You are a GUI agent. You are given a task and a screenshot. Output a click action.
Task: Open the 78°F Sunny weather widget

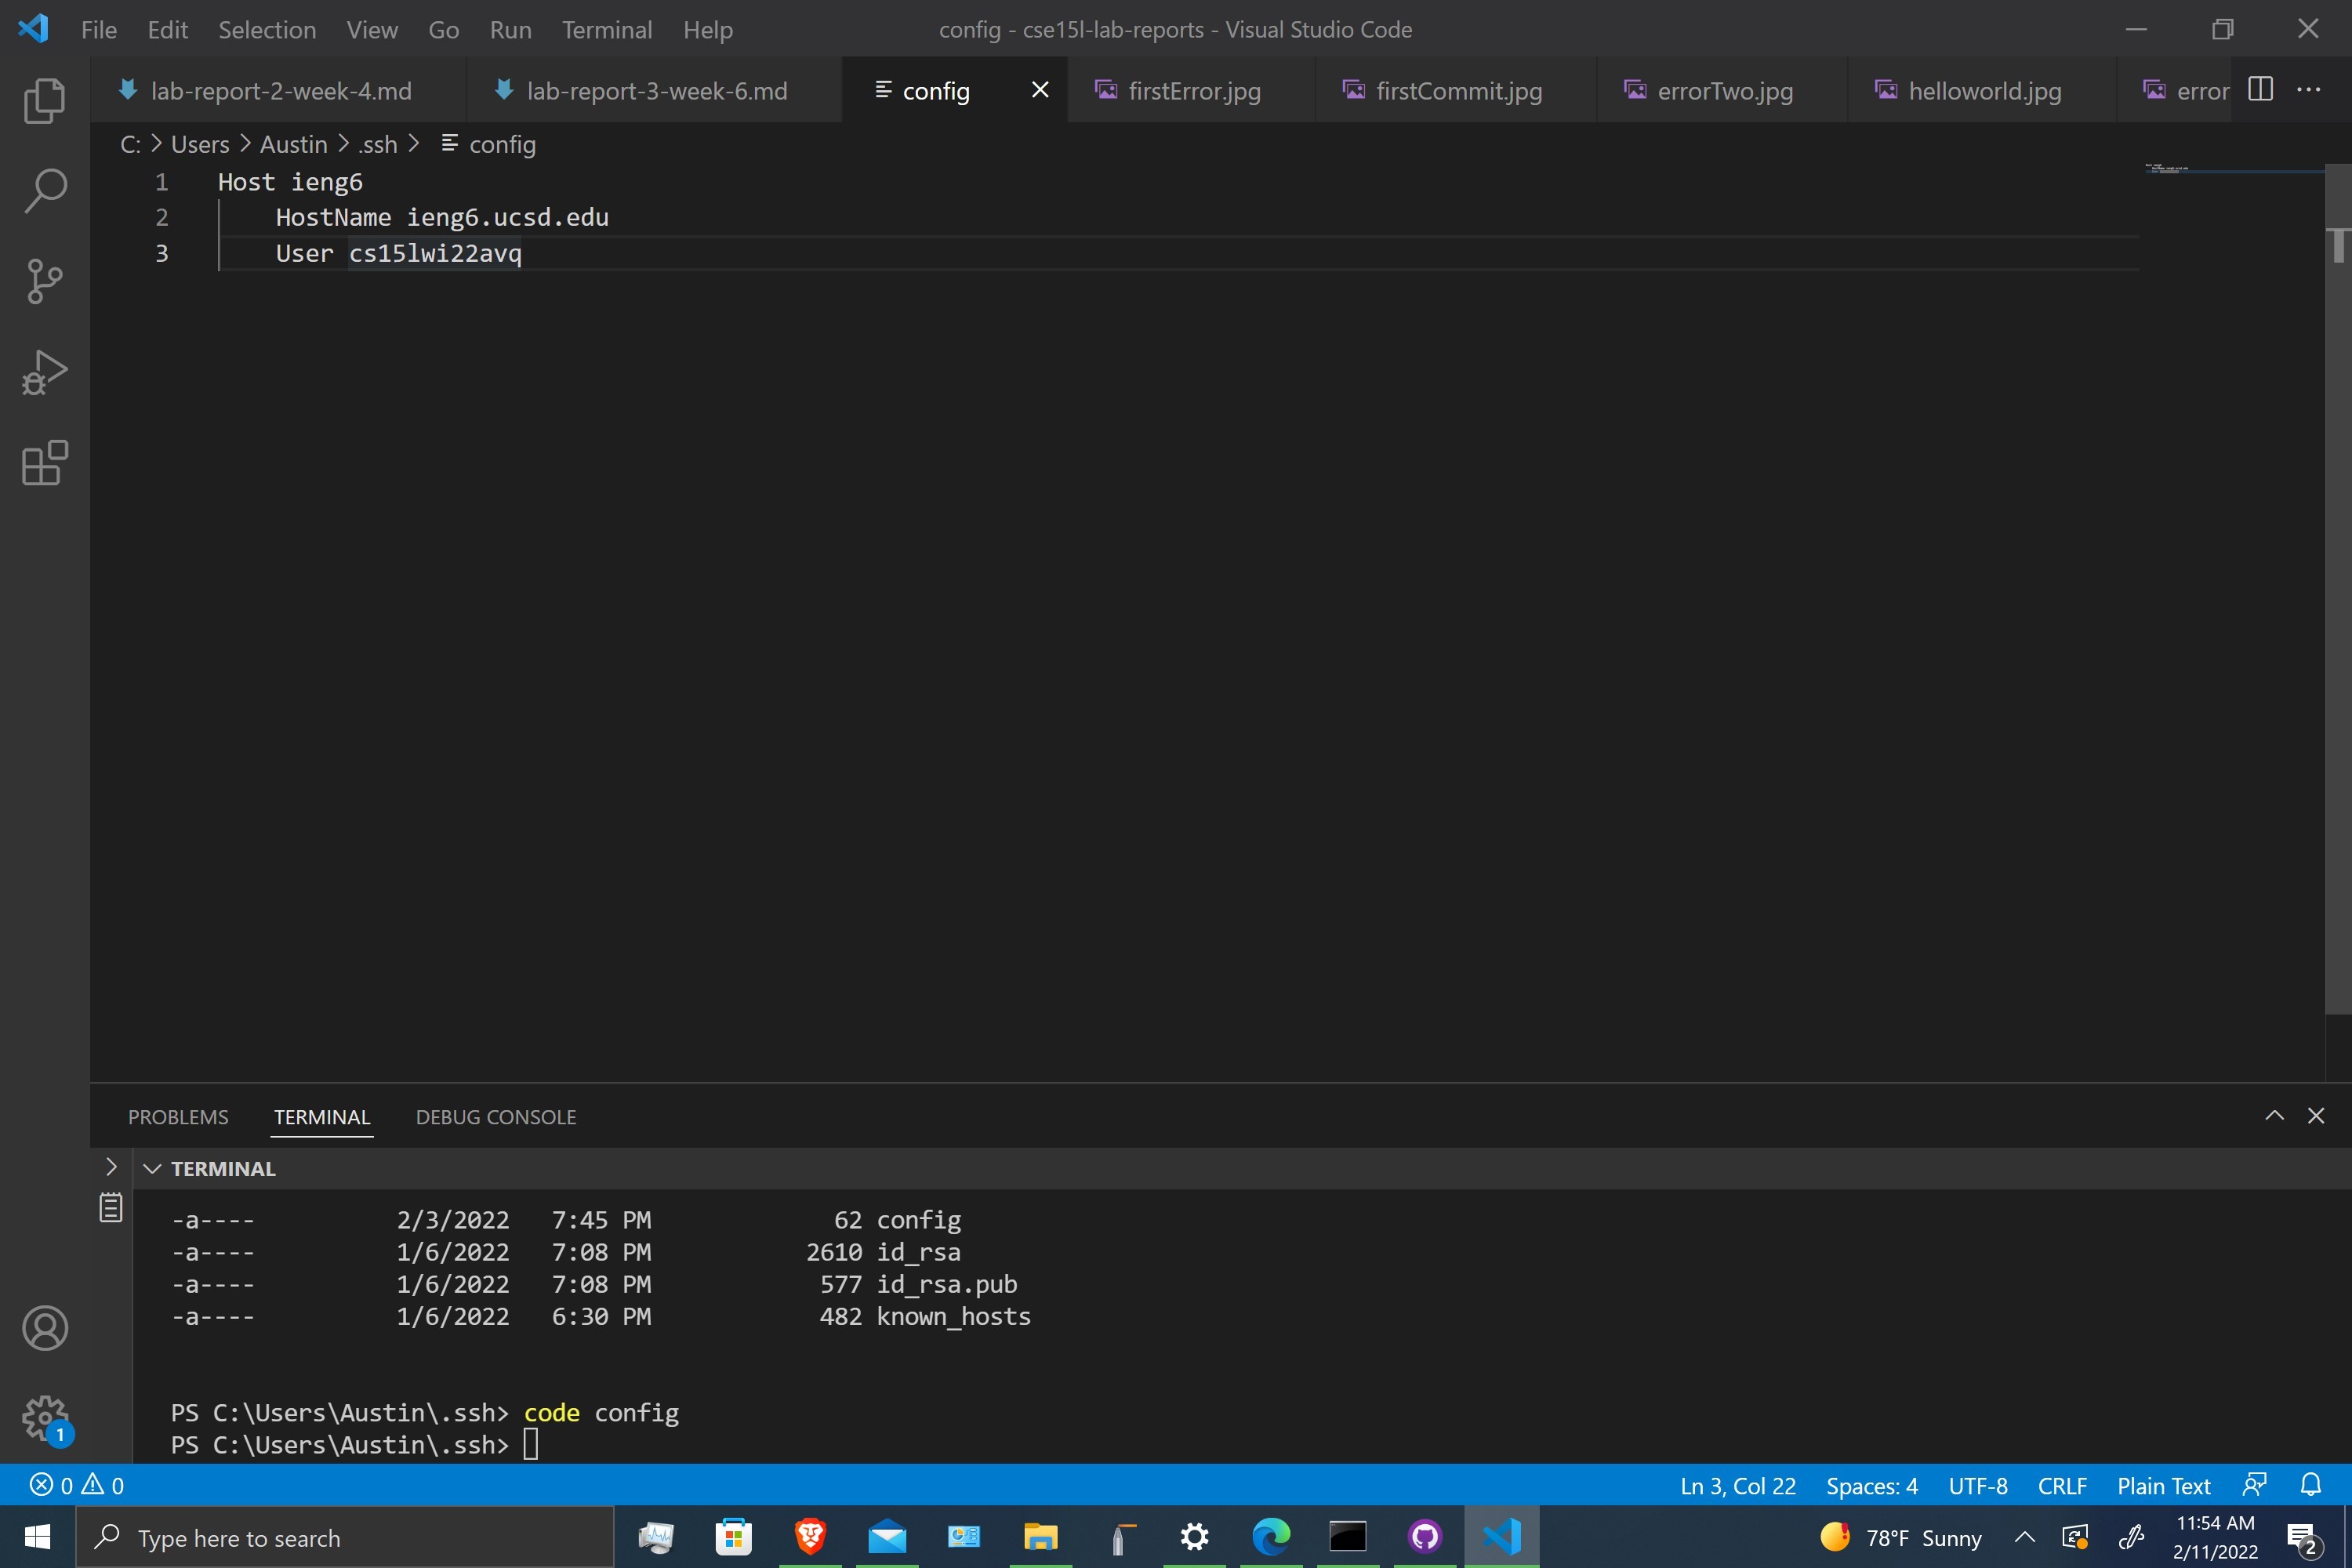(1900, 1537)
